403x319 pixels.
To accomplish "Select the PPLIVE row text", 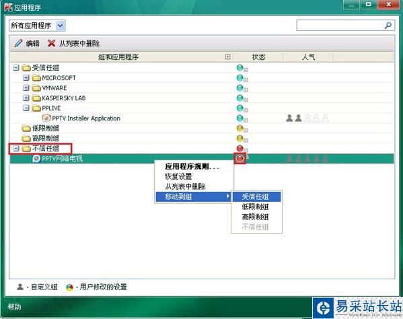I will click(51, 108).
